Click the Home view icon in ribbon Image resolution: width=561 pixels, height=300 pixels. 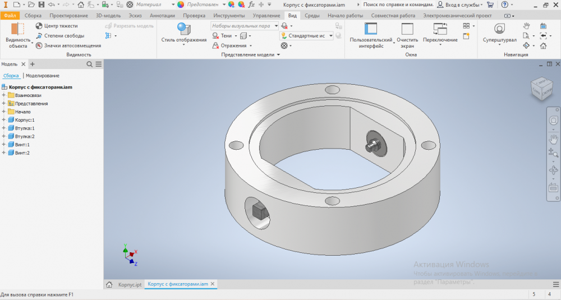point(542,46)
